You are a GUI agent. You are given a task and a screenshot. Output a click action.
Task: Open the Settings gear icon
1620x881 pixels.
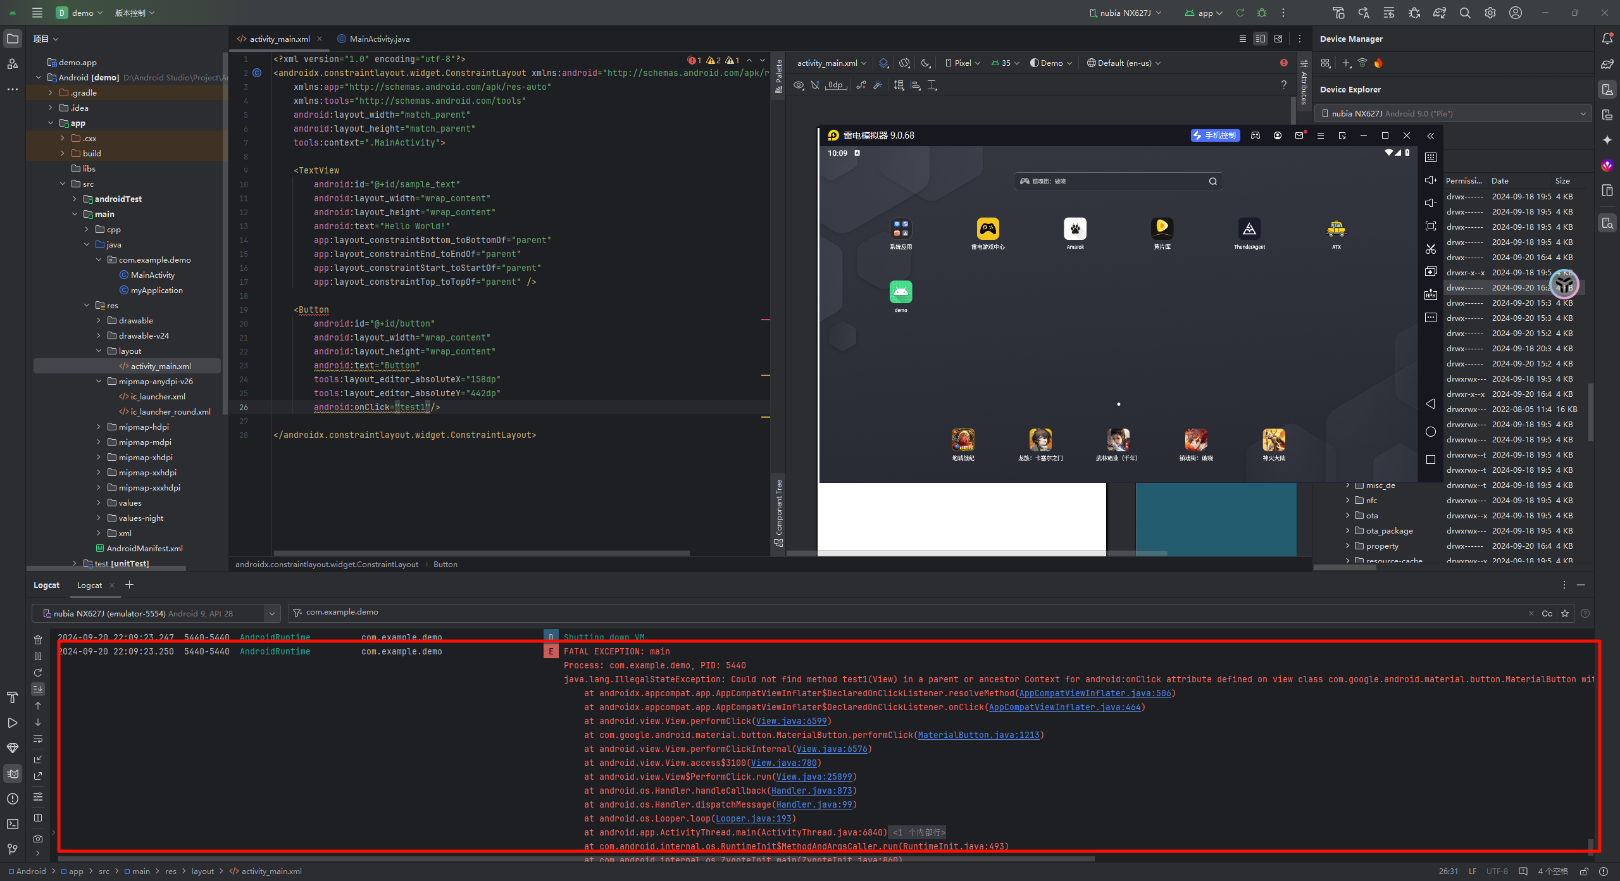tap(1490, 13)
